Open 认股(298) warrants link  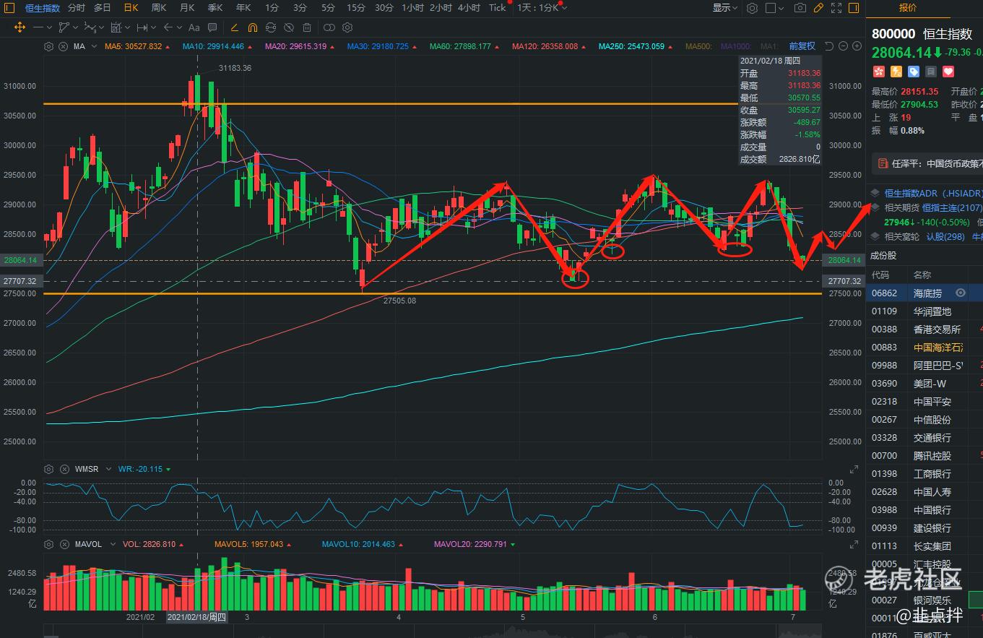(x=945, y=237)
